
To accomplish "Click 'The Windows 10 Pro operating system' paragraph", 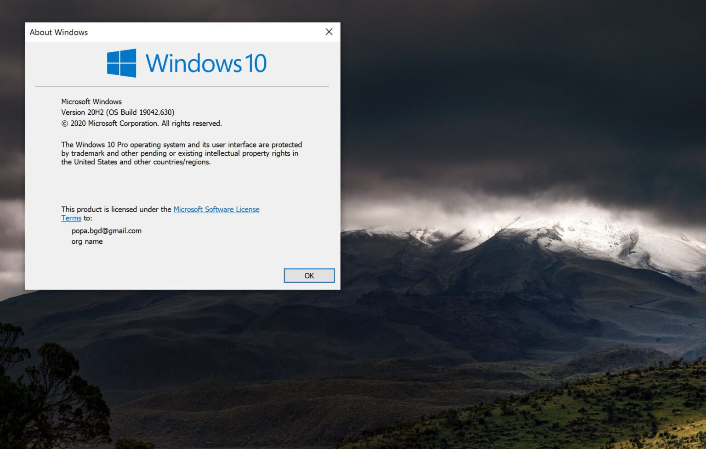I will [182, 153].
